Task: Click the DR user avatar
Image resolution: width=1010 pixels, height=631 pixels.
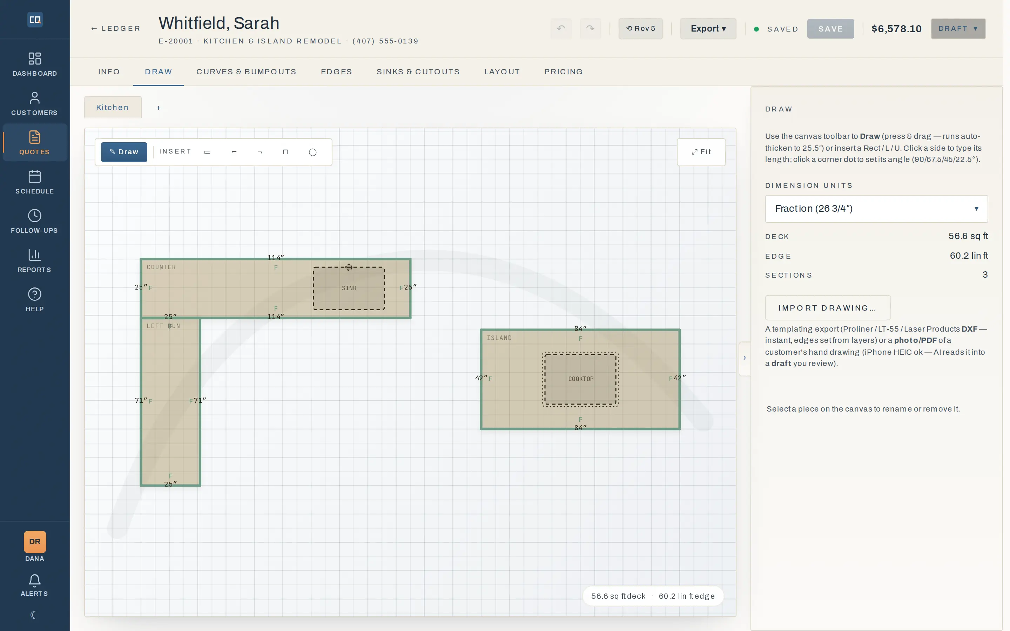Action: click(35, 542)
